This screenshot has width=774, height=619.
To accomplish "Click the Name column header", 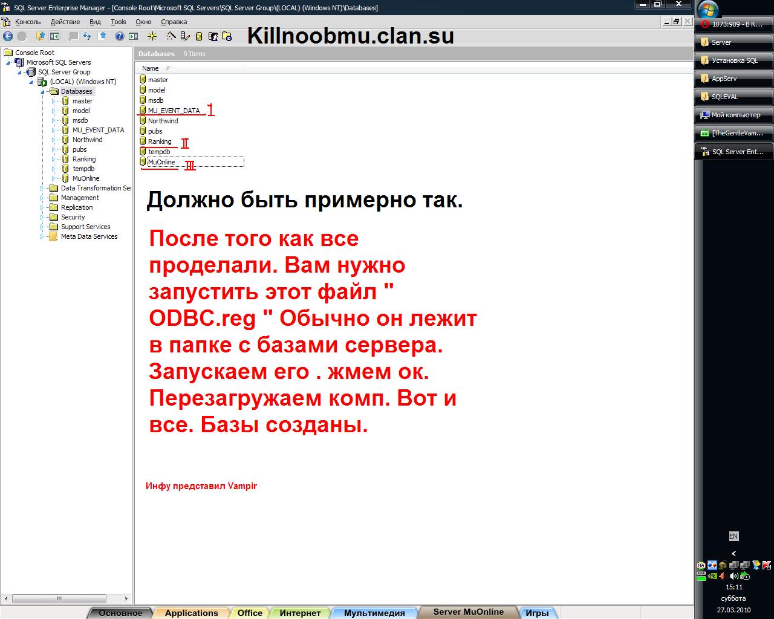I will (151, 68).
